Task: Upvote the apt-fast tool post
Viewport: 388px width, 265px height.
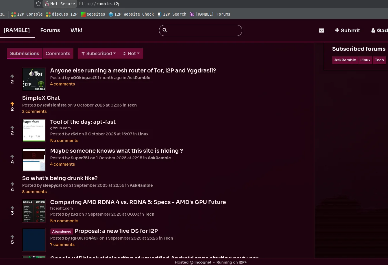Action: click(x=12, y=128)
